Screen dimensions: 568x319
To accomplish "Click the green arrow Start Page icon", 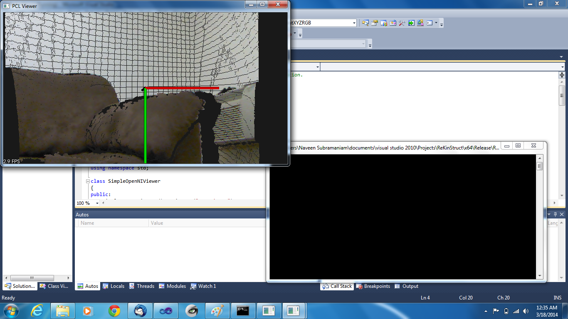I will pos(411,23).
